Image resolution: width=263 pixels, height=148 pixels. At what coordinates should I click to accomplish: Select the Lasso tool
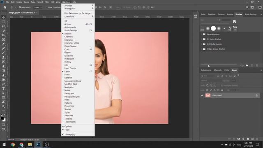tap(3, 26)
